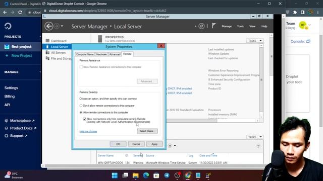Sort events by Server Name column
323x181 pixels.
105,155
